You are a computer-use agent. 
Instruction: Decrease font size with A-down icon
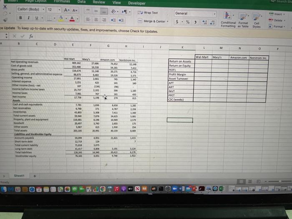(x=75, y=10)
